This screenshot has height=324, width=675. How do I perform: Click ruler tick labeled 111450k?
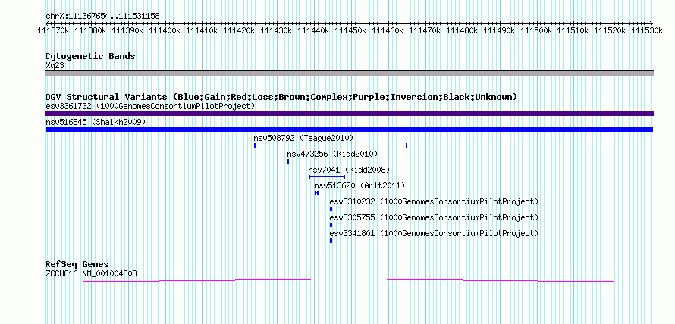click(x=350, y=30)
